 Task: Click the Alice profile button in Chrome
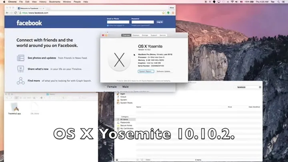pos(172,8)
